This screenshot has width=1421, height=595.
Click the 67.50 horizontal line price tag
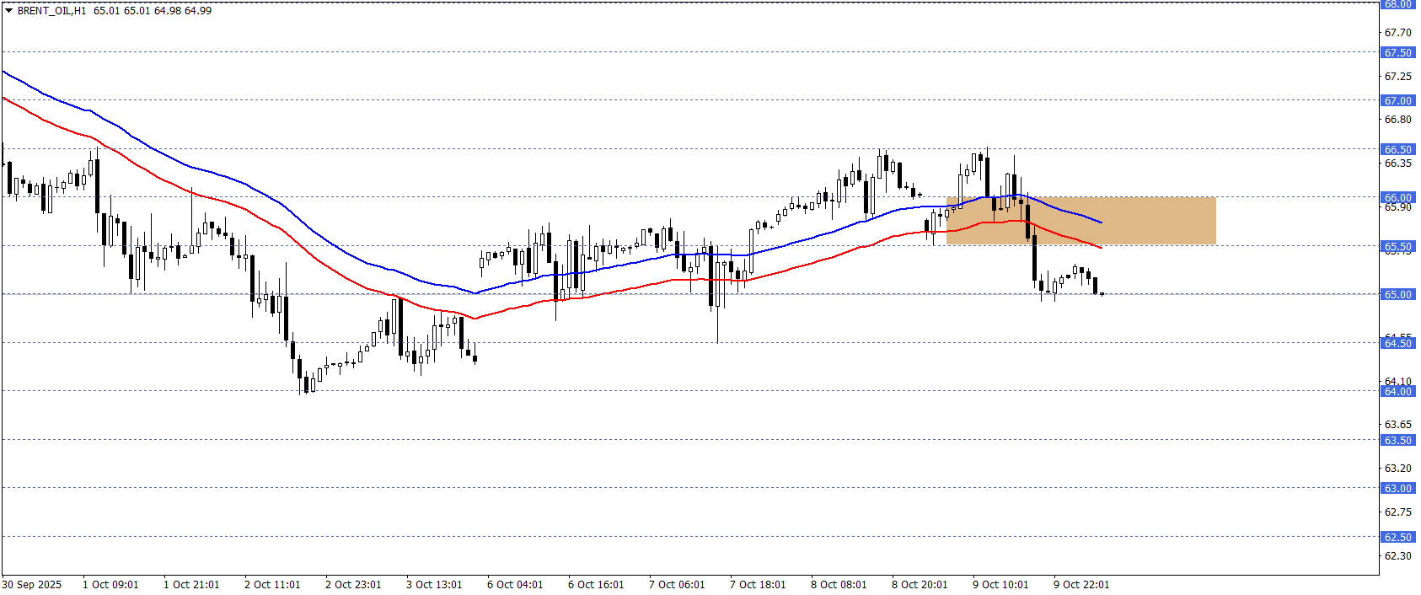click(x=1397, y=52)
